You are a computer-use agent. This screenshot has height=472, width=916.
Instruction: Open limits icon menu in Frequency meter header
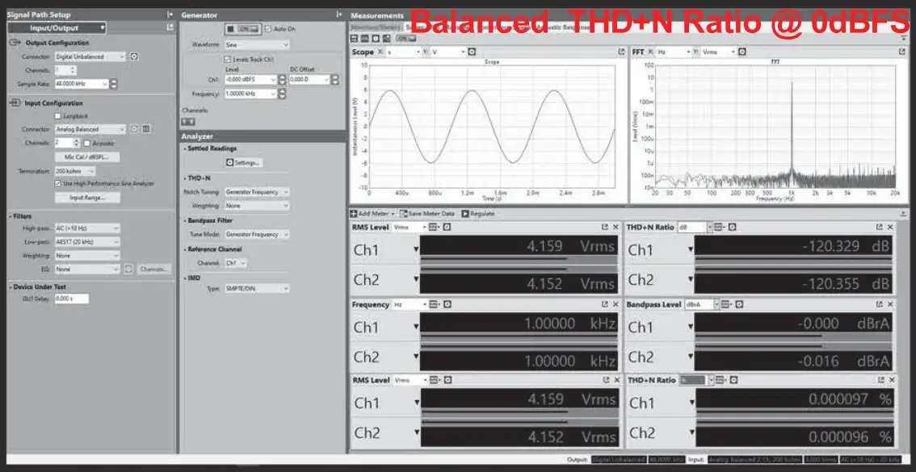(x=434, y=304)
